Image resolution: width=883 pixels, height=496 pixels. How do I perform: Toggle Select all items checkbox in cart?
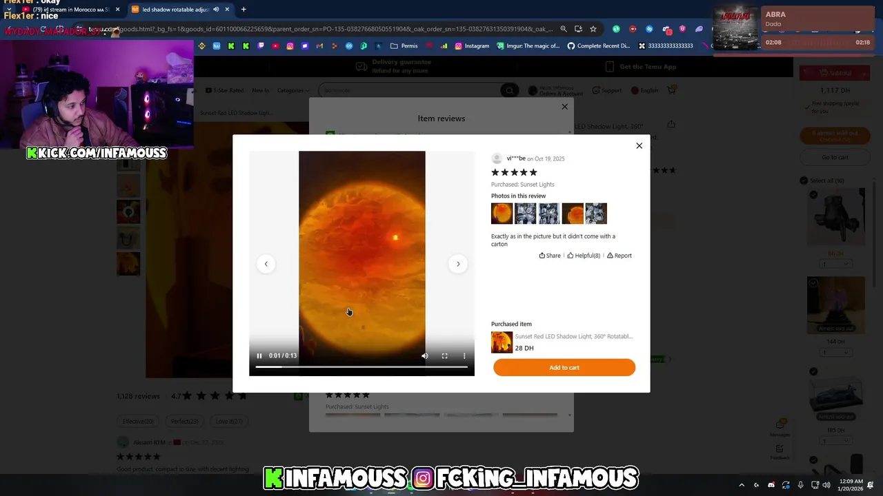804,180
